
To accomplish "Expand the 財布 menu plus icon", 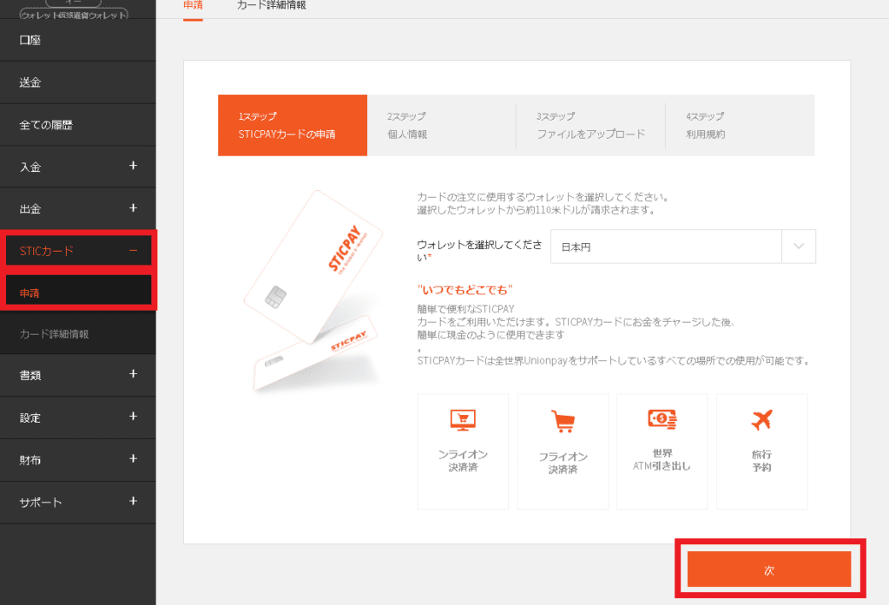I will 133,458.
